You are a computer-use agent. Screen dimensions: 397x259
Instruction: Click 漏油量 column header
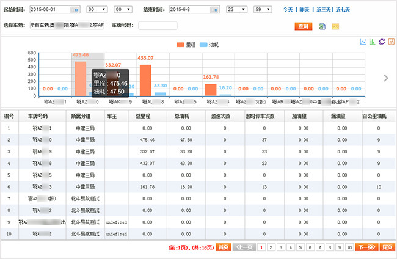point(342,116)
